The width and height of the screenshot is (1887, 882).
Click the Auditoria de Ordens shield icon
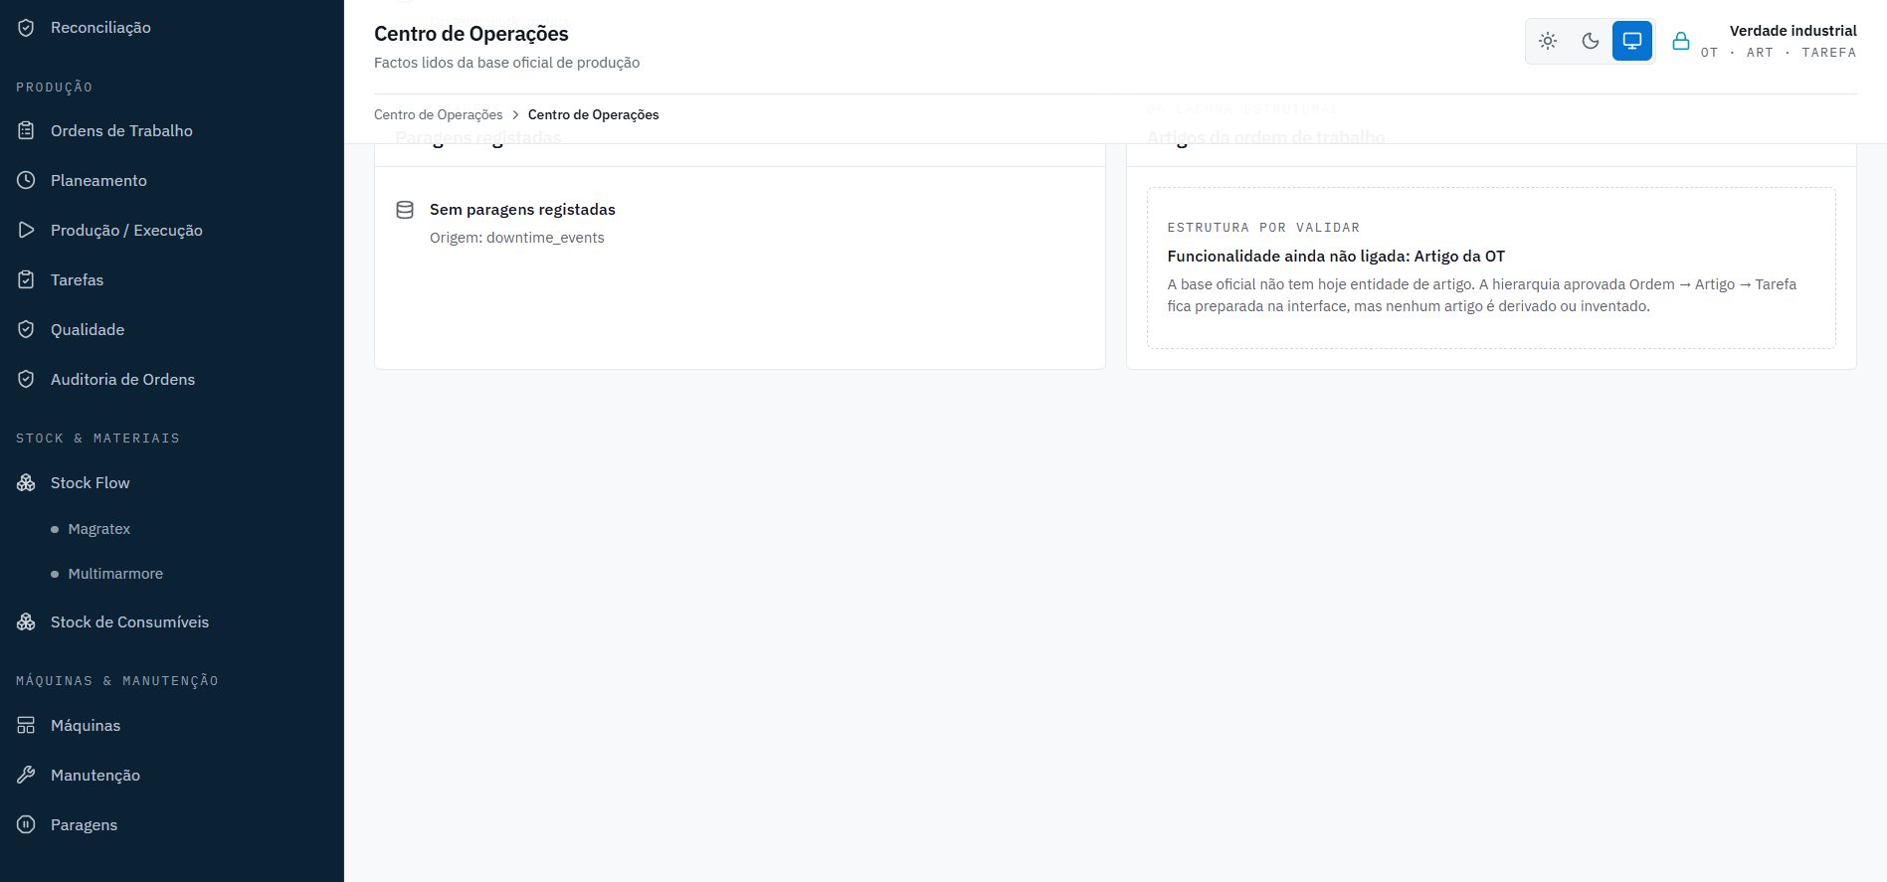click(x=26, y=380)
